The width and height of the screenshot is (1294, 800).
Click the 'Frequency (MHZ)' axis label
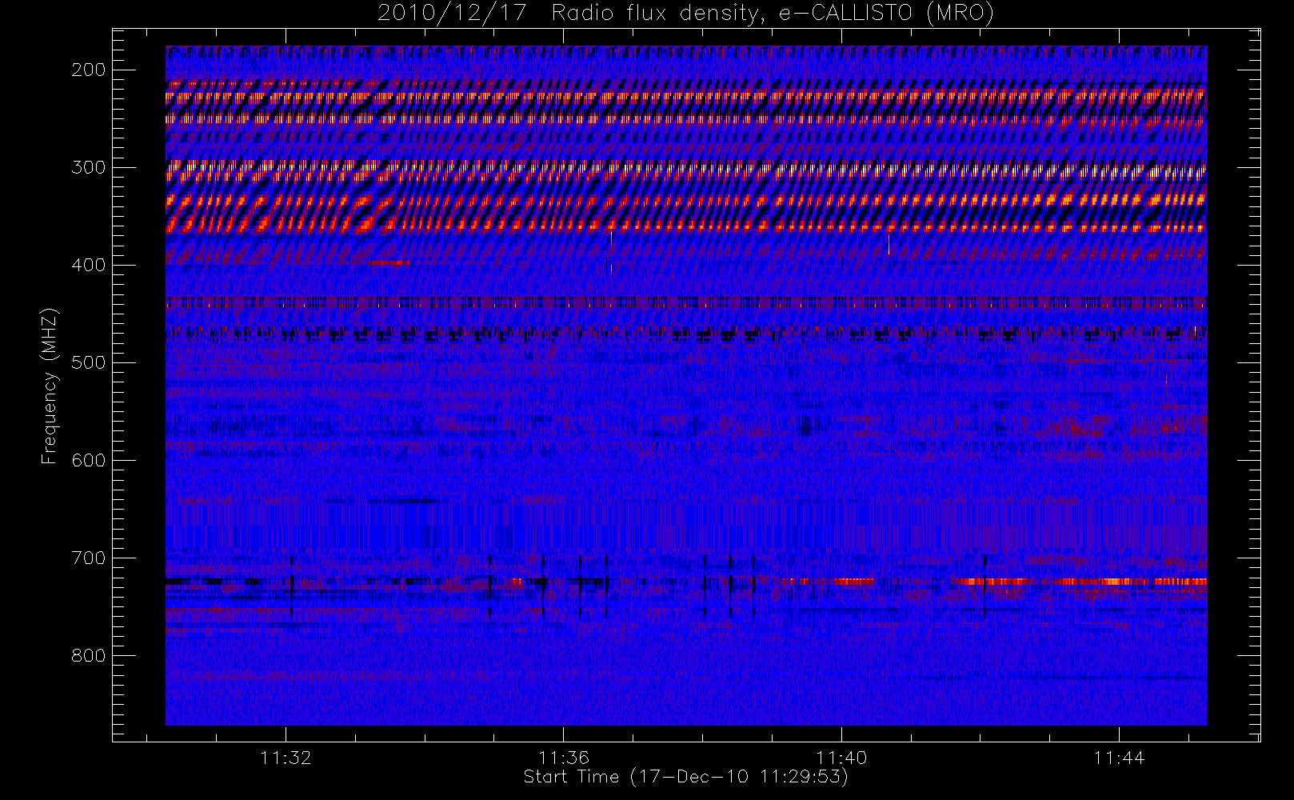pyautogui.click(x=50, y=386)
